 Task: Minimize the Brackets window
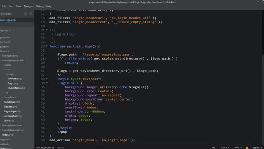click(x=258, y=2)
